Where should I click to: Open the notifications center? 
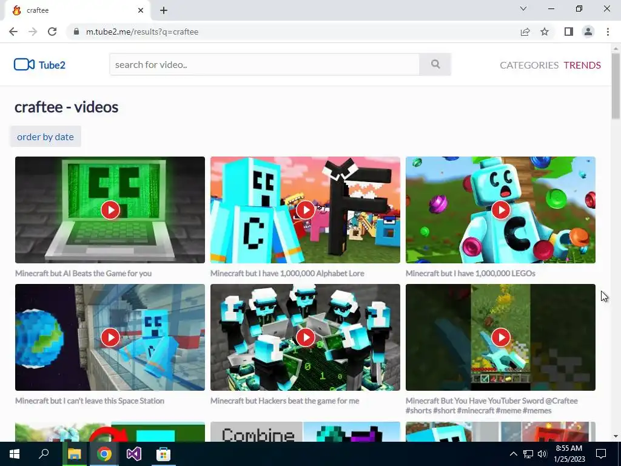601,454
